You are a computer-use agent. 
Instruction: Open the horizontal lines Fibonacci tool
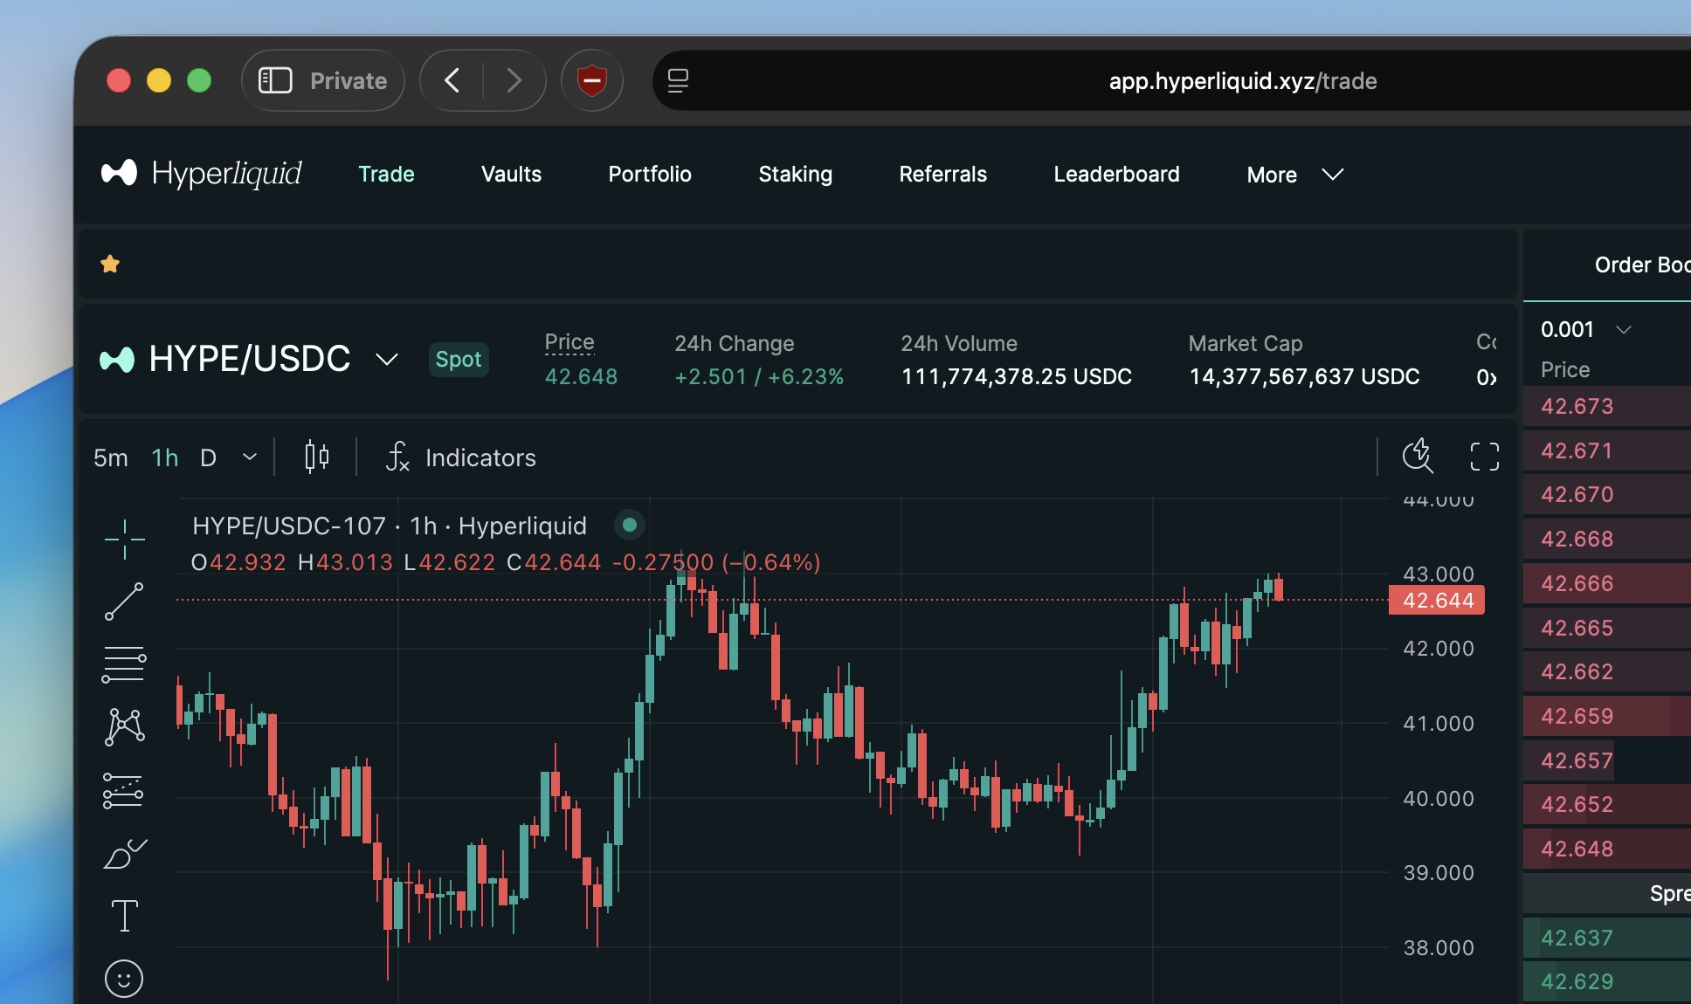124,664
